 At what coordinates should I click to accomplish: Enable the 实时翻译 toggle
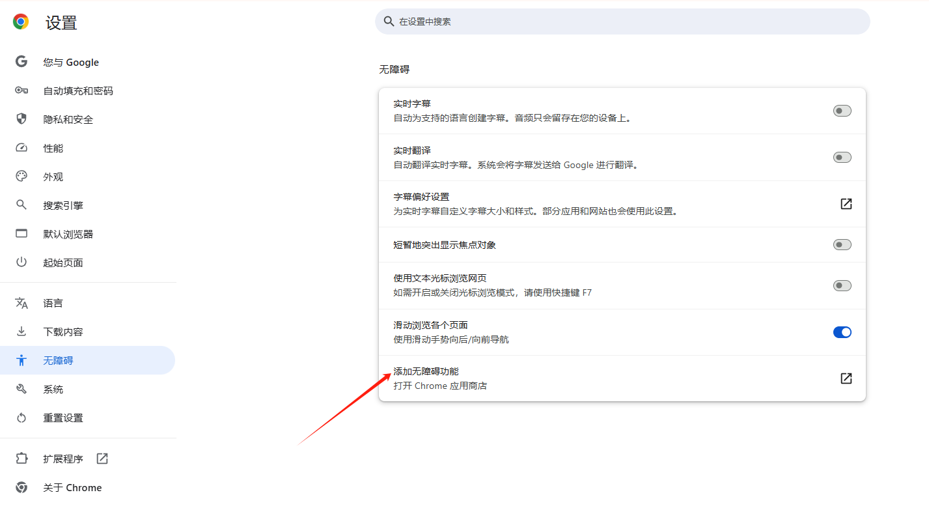[x=842, y=157]
